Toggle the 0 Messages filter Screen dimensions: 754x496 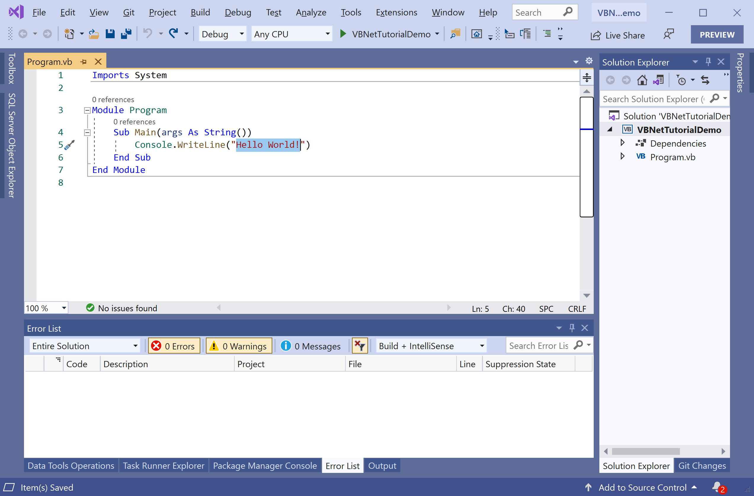click(311, 346)
